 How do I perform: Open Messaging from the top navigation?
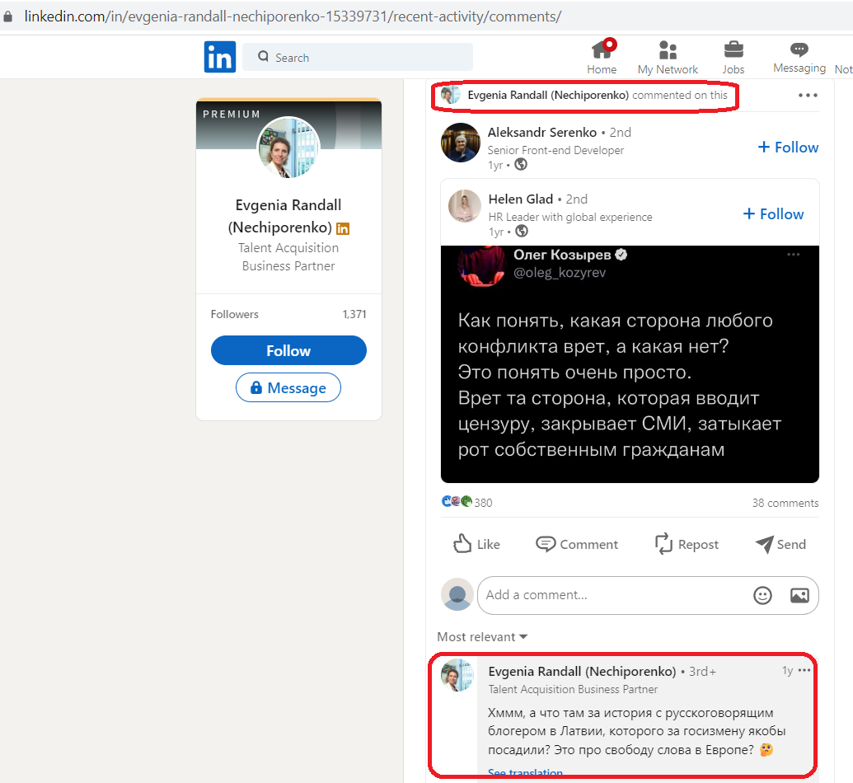click(799, 57)
